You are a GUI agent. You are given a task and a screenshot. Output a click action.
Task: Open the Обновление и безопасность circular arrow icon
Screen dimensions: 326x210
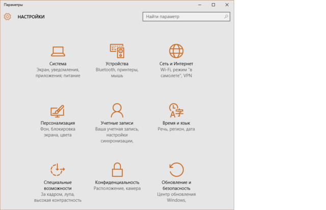(176, 169)
